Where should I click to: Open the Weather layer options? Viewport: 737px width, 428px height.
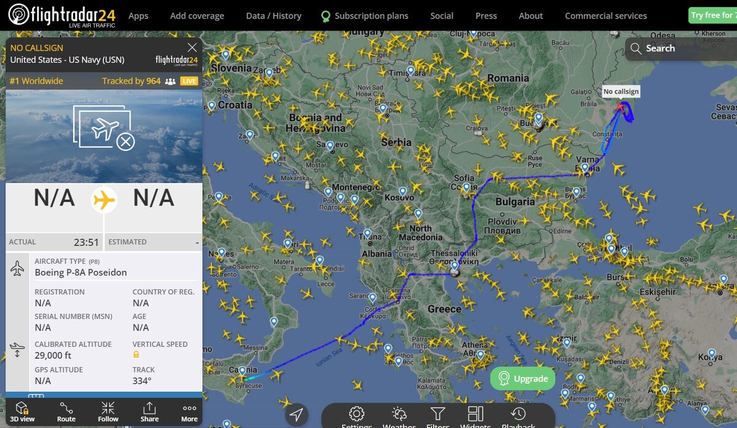coord(399,417)
